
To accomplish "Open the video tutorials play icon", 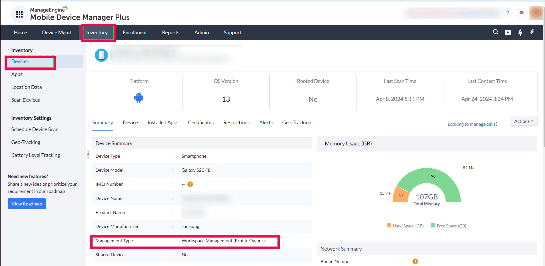I will pyautogui.click(x=508, y=32).
